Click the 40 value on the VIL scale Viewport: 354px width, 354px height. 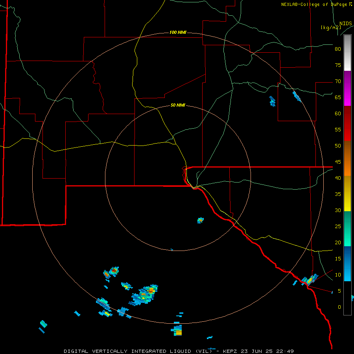click(338, 178)
